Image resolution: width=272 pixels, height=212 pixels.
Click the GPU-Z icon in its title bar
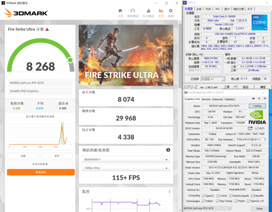coord(186,92)
